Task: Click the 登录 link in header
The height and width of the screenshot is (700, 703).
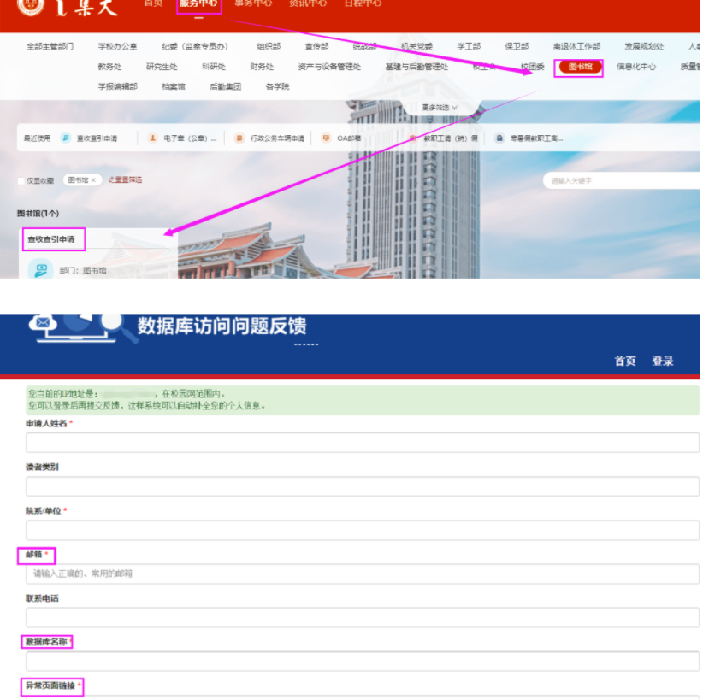Action: [x=663, y=362]
